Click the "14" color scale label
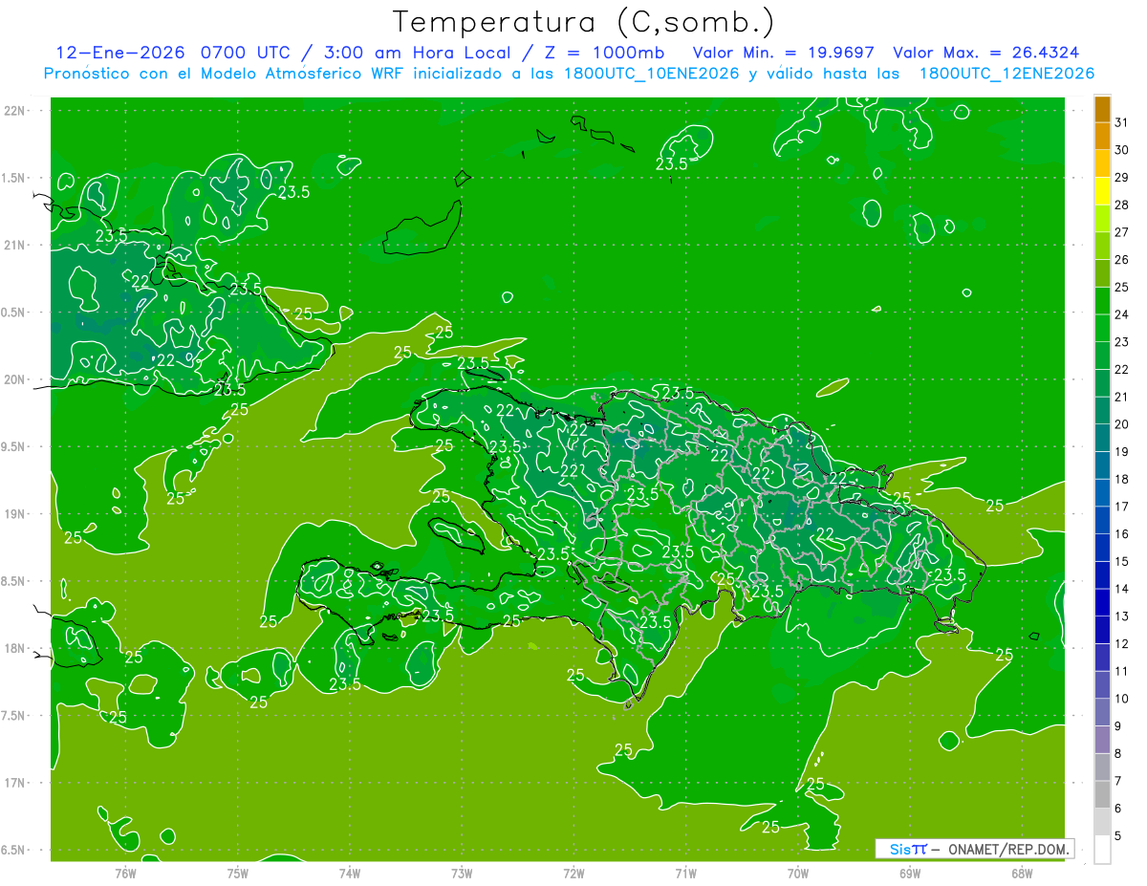 (x=1121, y=589)
